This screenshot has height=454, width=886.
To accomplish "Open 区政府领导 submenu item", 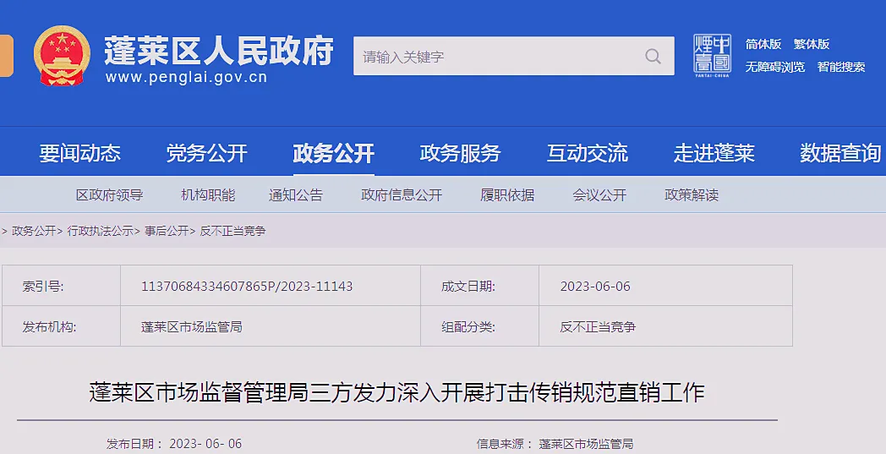I will (110, 195).
